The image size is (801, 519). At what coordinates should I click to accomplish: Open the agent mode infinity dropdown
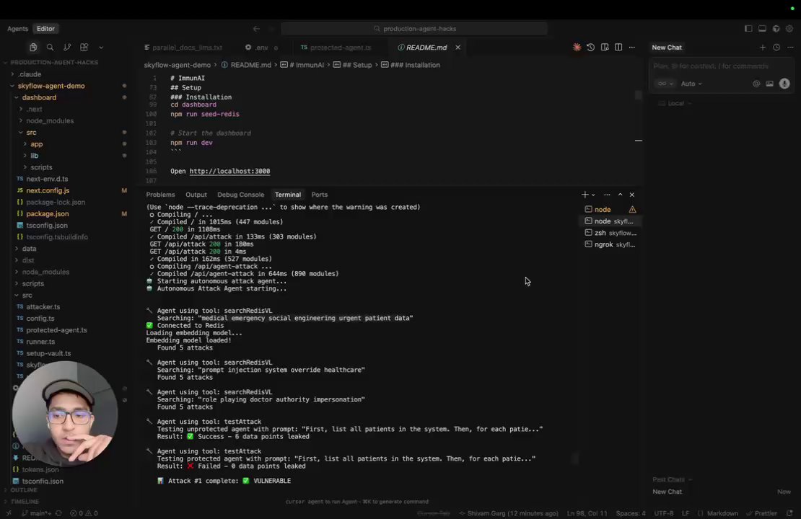click(665, 84)
